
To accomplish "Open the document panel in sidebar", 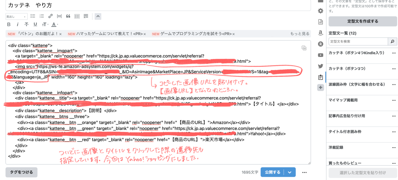I will point(320,22).
